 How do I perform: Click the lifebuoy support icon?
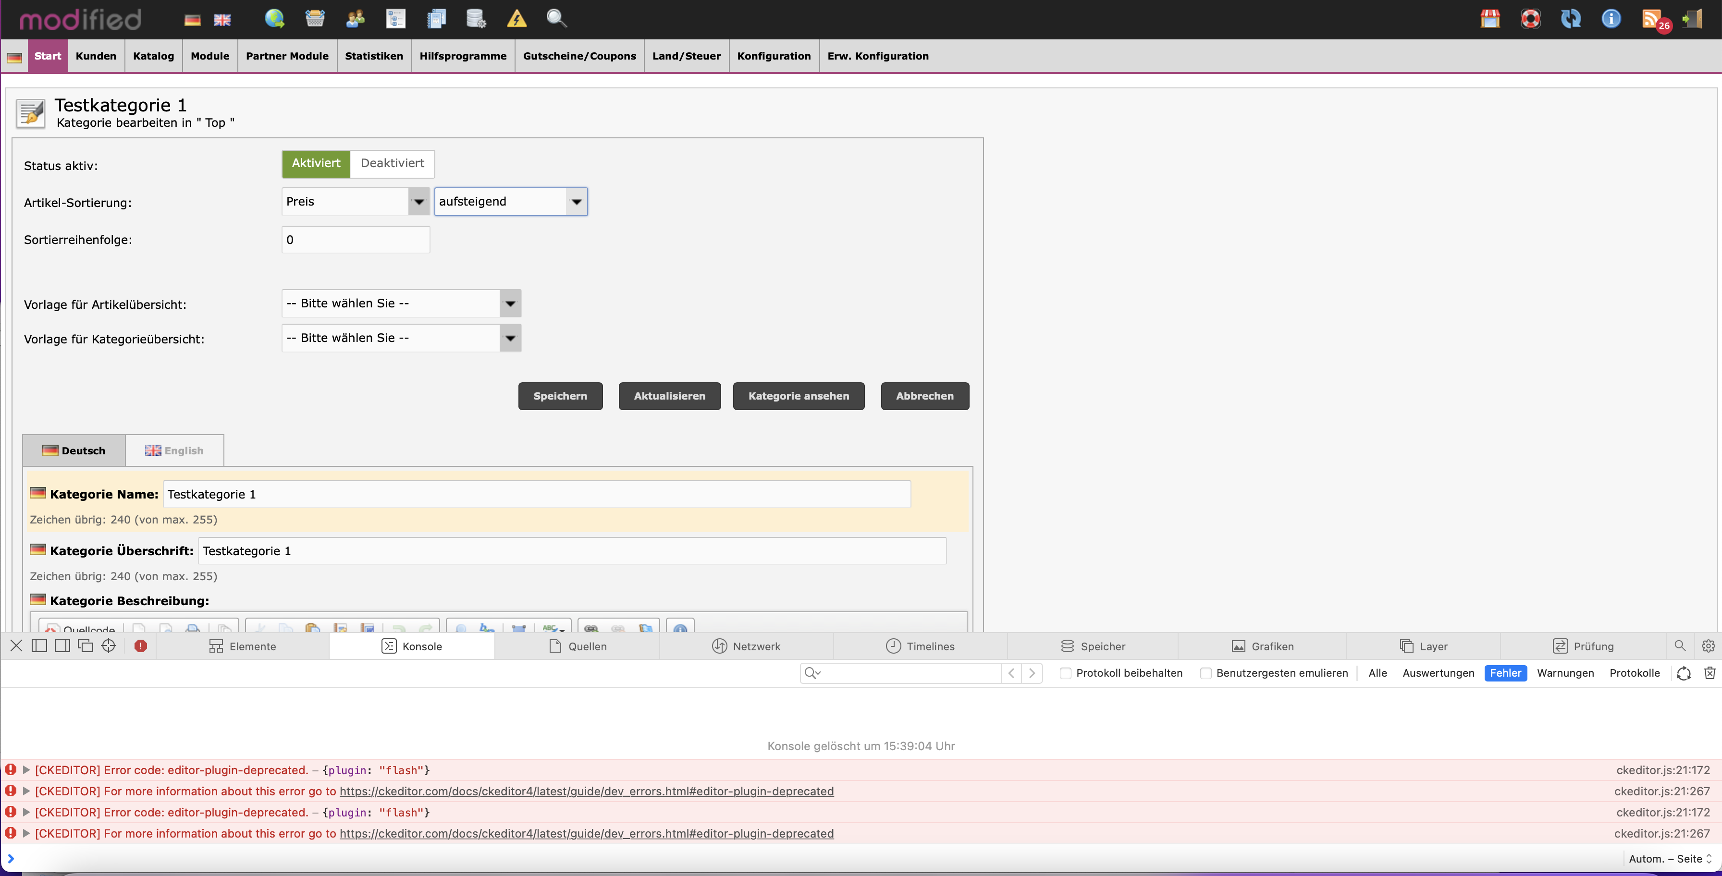coord(1530,19)
